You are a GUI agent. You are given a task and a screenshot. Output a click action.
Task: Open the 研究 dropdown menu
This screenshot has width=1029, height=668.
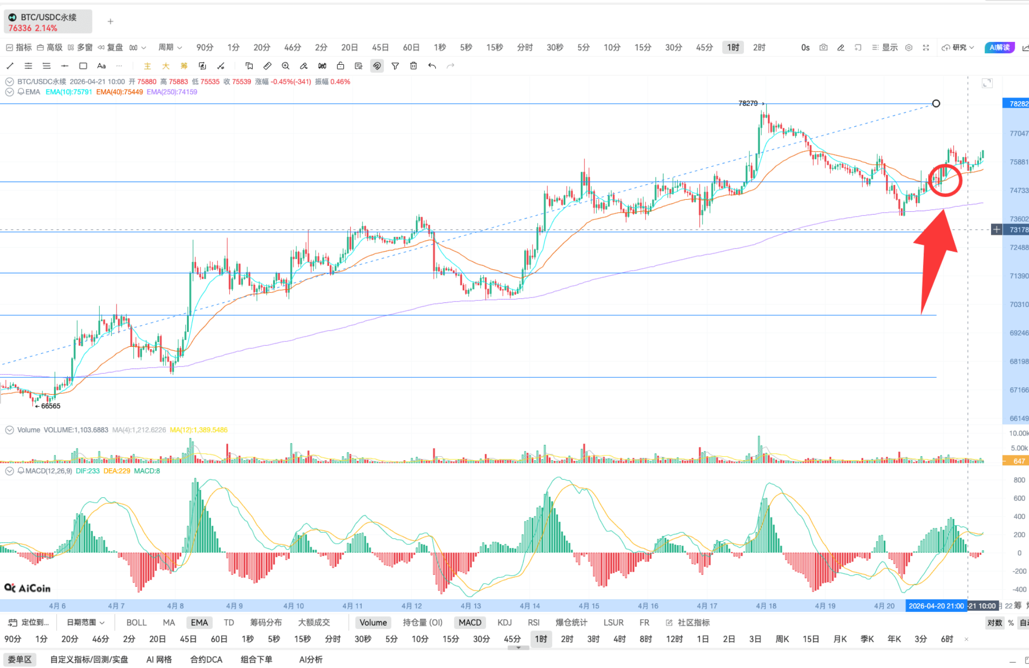click(x=957, y=47)
